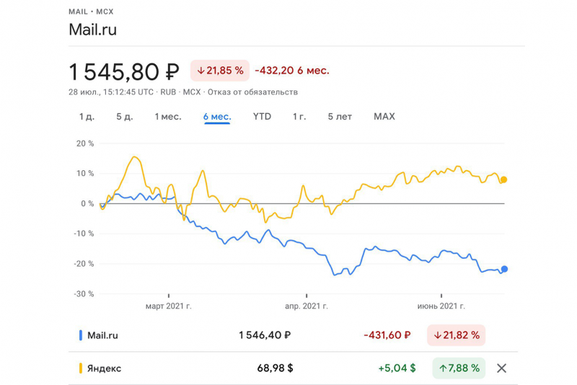Open the Mail.ru row in comparison list
This screenshot has height=385, width=577.
(102, 335)
